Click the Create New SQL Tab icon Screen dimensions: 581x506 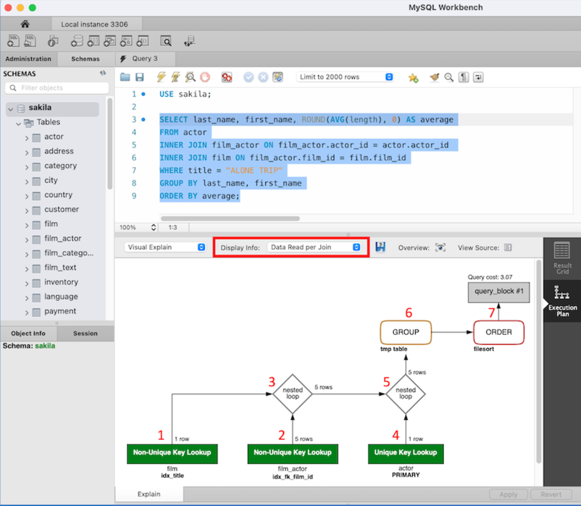[13, 41]
